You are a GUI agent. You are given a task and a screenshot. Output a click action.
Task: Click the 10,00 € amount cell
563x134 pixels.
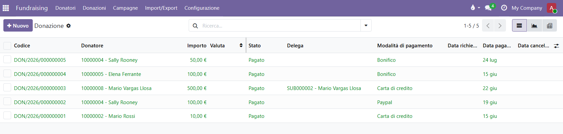(198, 116)
